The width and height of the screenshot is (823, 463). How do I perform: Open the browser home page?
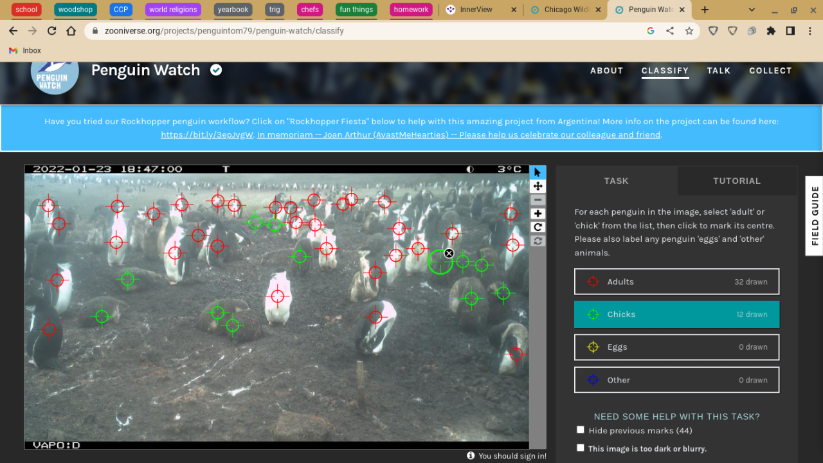(71, 31)
